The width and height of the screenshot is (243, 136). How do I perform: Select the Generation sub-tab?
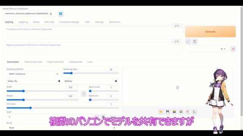pos(13,62)
